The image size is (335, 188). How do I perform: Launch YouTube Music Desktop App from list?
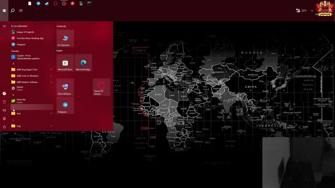pos(32,38)
